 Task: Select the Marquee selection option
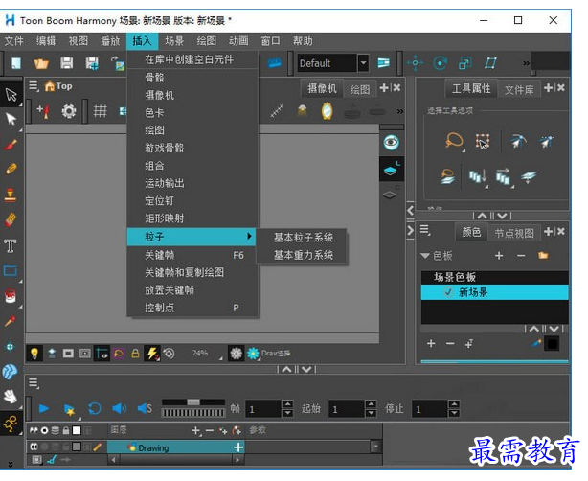coord(483,142)
